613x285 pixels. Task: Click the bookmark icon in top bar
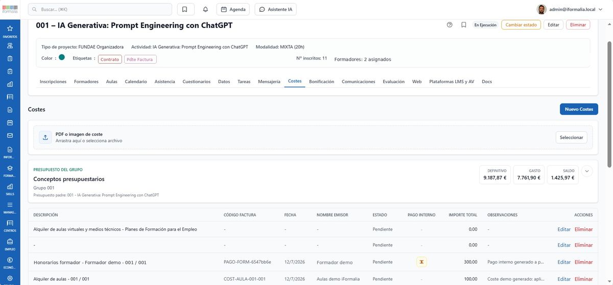pyautogui.click(x=185, y=9)
